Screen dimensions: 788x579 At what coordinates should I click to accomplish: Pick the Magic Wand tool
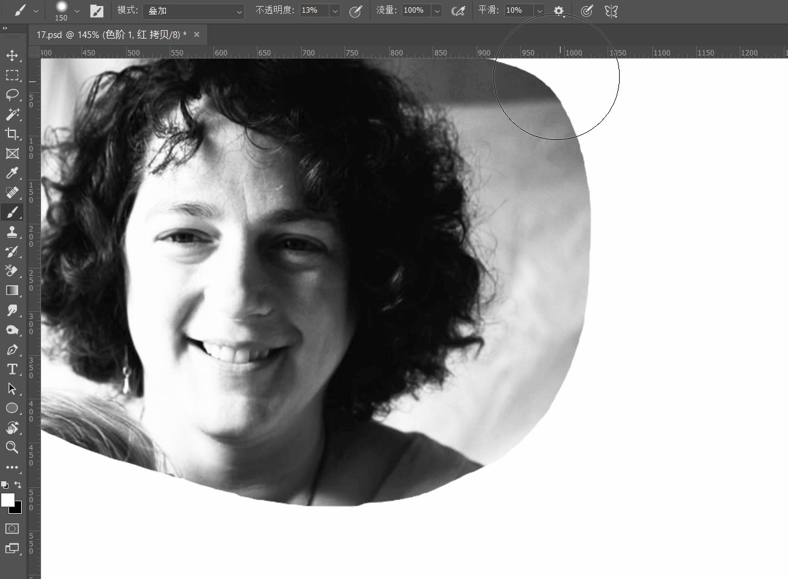tap(12, 114)
